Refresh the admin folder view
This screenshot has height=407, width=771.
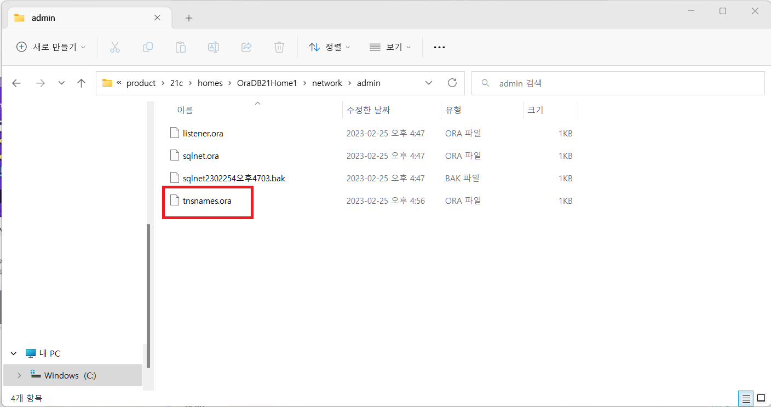(452, 83)
